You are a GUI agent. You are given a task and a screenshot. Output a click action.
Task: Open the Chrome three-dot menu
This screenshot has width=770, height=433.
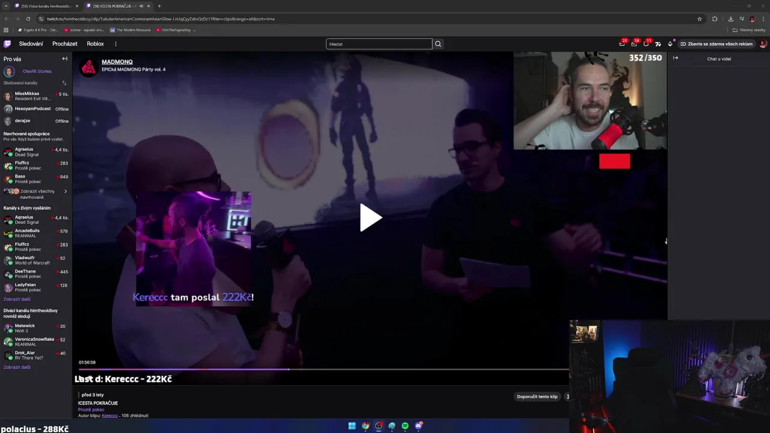coord(763,19)
